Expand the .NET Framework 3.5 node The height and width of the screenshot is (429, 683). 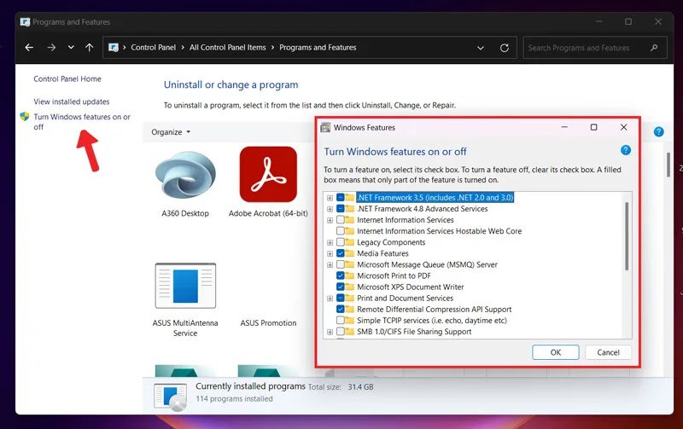330,198
